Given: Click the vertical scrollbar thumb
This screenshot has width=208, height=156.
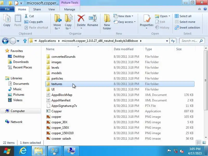Looking at the screenshot, I should click(x=206, y=80).
